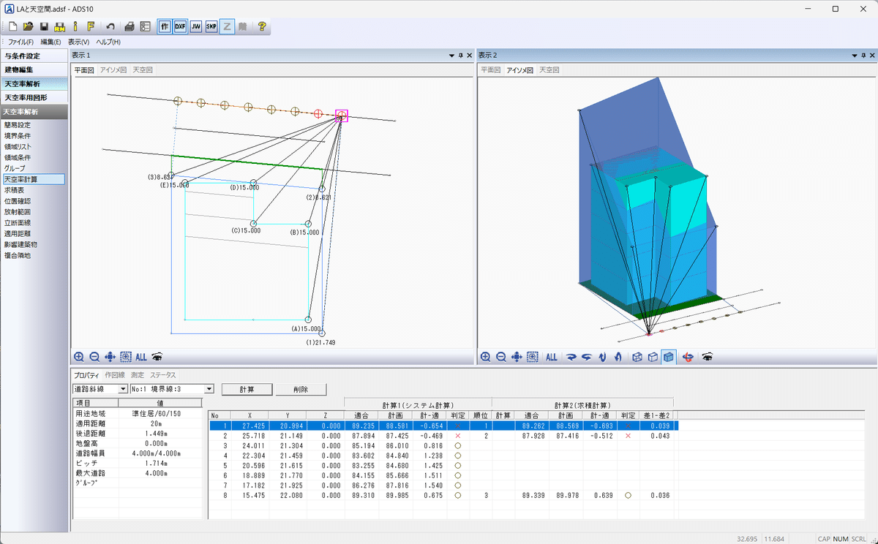This screenshot has height=544, width=878.
Task: Click the yellow F toolbar icon
Action: (x=90, y=27)
